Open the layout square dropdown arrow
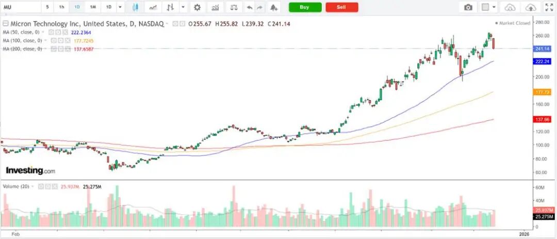This screenshot has height=239, width=557. tap(494, 7)
